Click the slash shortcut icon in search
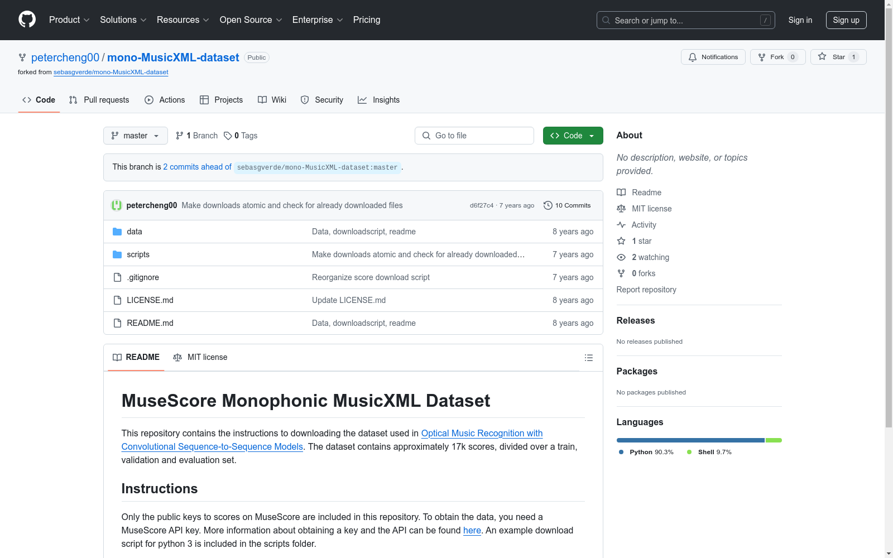This screenshot has height=558, width=893. [765, 20]
